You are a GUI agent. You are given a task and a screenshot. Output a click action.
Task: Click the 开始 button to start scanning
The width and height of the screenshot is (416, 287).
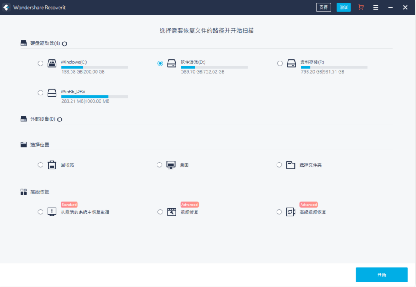pos(381,274)
